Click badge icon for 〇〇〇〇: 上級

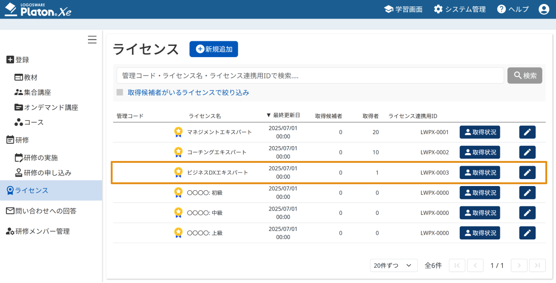(178, 233)
